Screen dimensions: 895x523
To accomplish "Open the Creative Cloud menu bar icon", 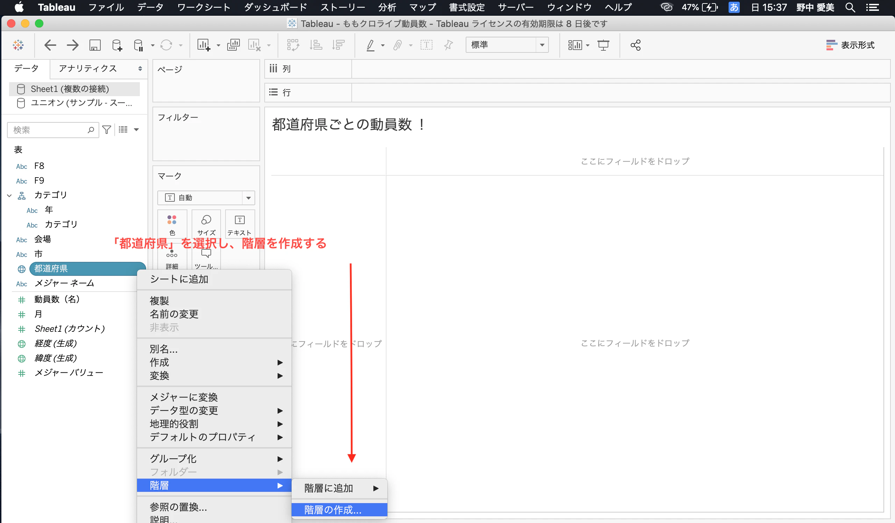I will pyautogui.click(x=666, y=7).
